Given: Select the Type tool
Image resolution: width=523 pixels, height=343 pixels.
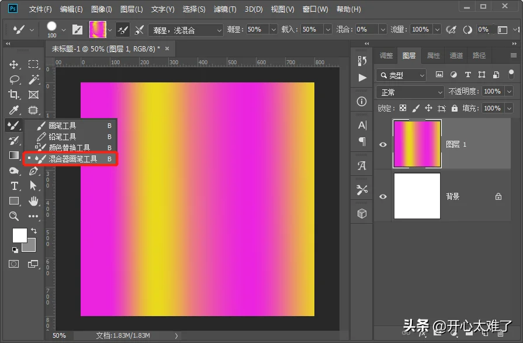Looking at the screenshot, I should click(x=15, y=186).
